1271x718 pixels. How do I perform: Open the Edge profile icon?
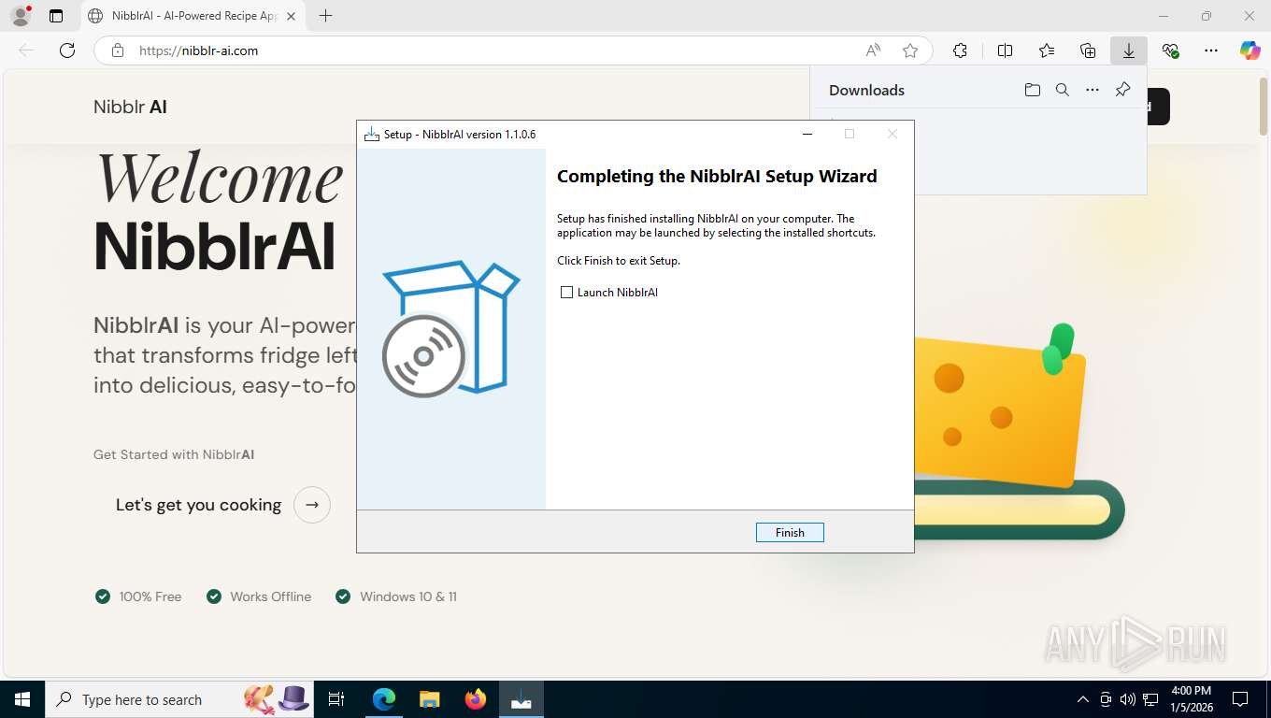20,16
